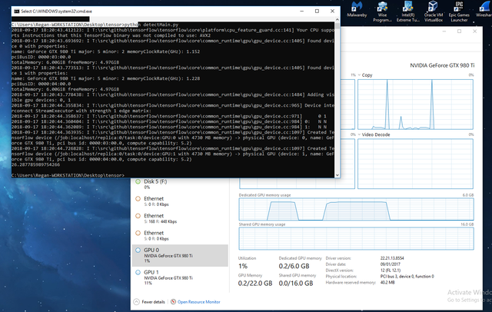Viewport: 492px width, 312px height.
Task: Click the Shared GPU memory usage graph
Action: pyautogui.click(x=356, y=238)
